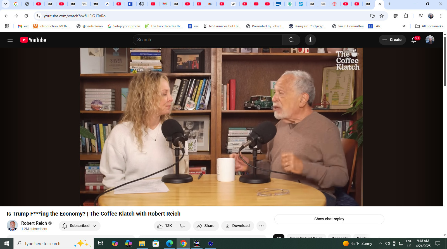Image resolution: width=447 pixels, height=249 pixels.
Task: Like the video with thumbs up
Action: click(x=165, y=226)
